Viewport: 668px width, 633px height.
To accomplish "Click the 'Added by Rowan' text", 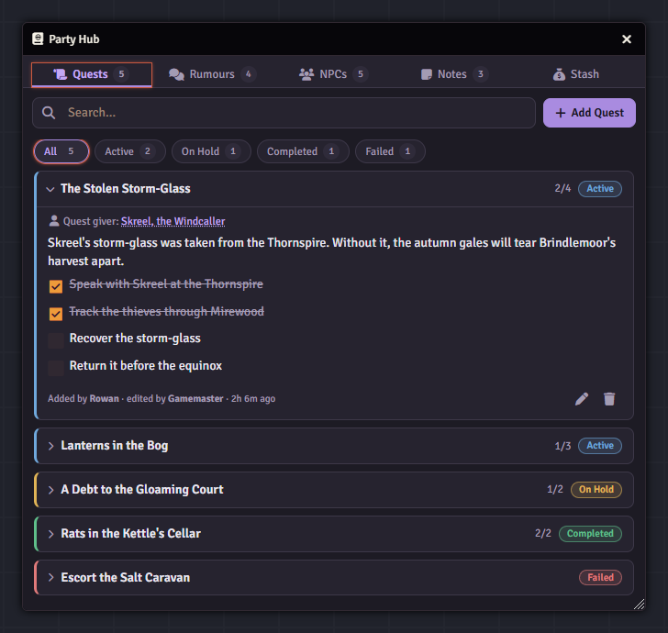I will click(x=83, y=399).
